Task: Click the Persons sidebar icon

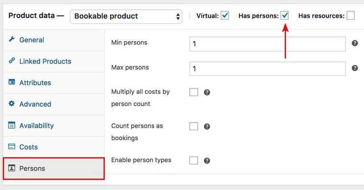Action: coord(12,168)
